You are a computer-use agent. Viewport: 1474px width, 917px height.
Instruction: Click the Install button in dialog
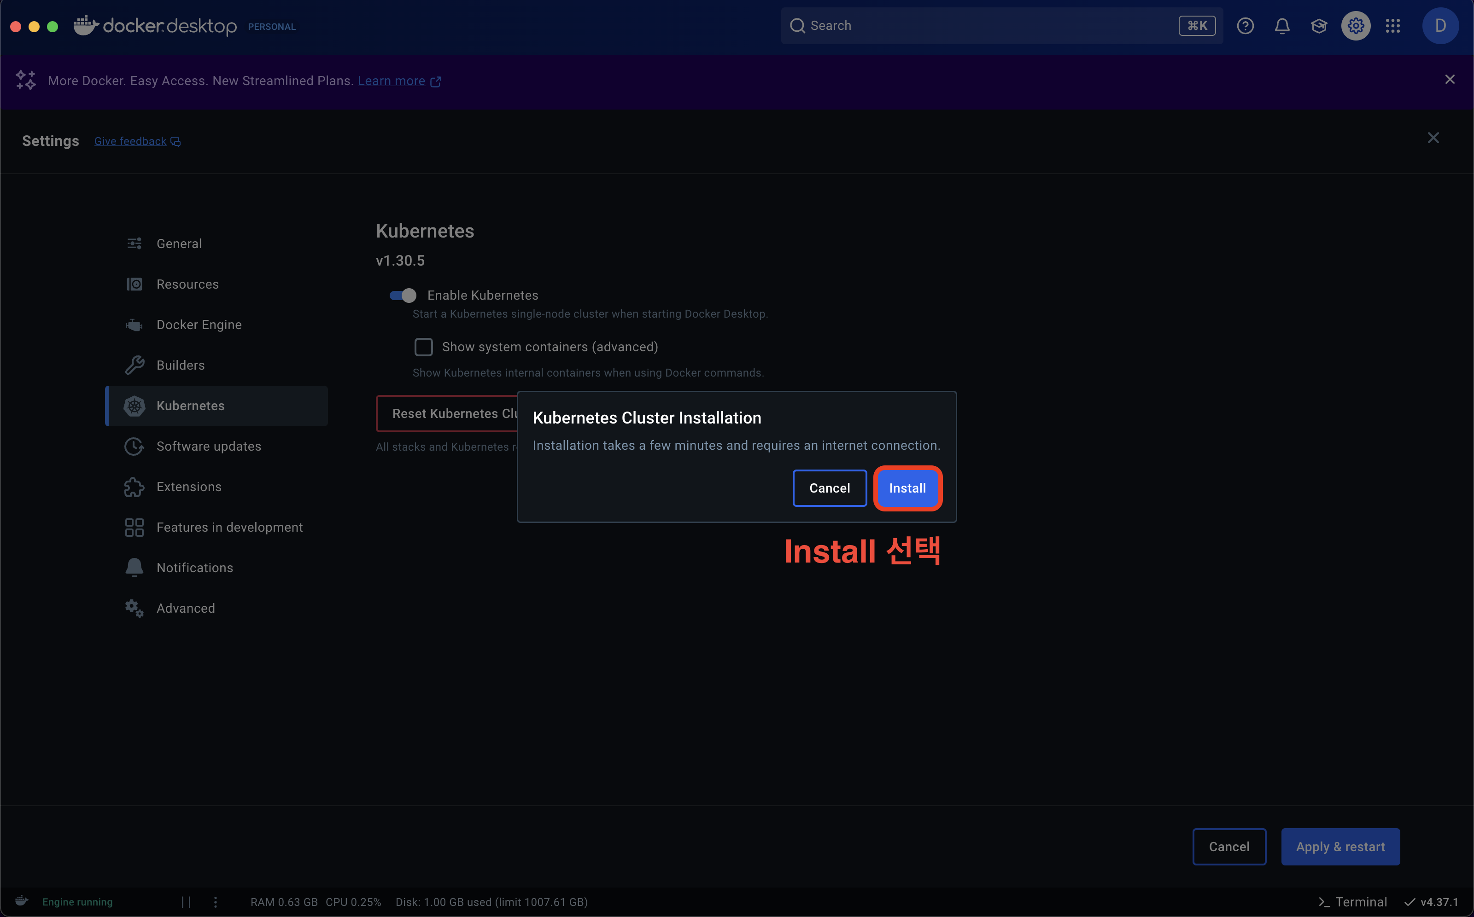tap(907, 488)
